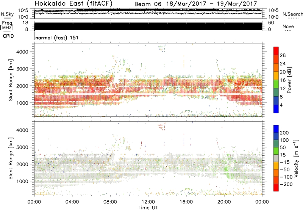Click the "12:00" time tick label
This screenshot has height=210, width=303.
(x=148, y=202)
